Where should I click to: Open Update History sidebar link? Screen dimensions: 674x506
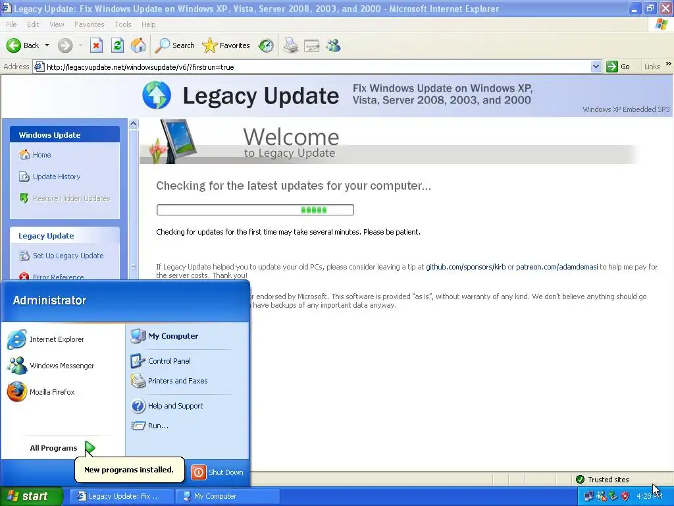click(x=49, y=177)
